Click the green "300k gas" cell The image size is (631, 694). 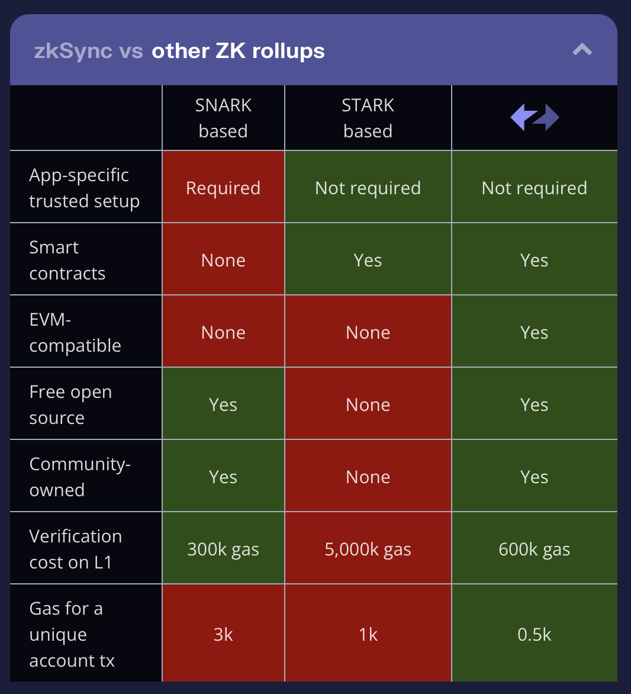click(x=223, y=549)
